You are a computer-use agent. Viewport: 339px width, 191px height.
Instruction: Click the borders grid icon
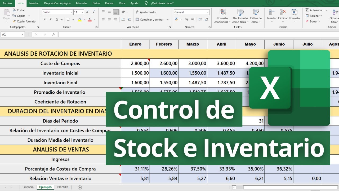68,19
